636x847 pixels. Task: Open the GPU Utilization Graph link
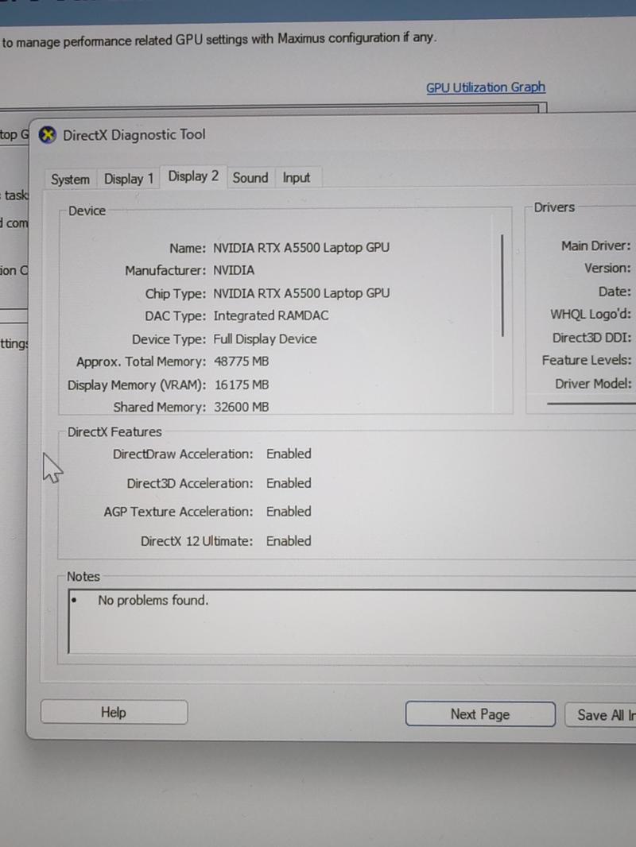[486, 87]
